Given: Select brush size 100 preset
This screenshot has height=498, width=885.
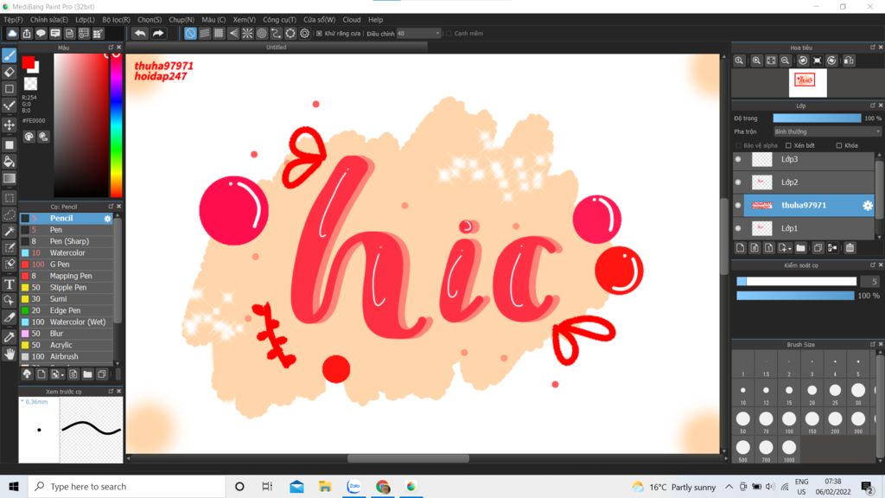Looking at the screenshot, I should click(x=789, y=419).
